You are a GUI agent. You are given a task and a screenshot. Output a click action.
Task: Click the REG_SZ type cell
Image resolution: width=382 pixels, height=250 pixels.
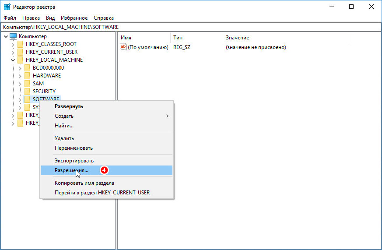click(182, 47)
